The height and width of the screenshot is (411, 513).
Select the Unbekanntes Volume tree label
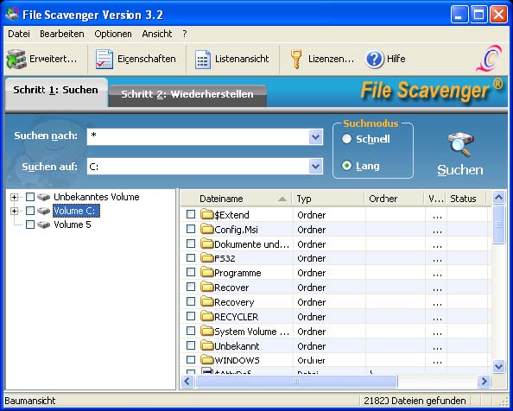point(97,197)
